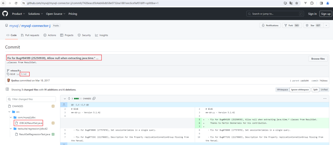Open the Pull requests tab
This screenshot has height=145, width=333.
30,35
